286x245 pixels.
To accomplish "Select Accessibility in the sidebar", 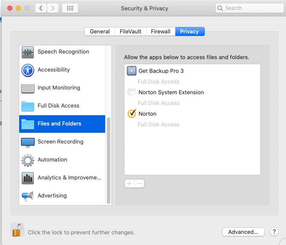I will click(x=62, y=70).
